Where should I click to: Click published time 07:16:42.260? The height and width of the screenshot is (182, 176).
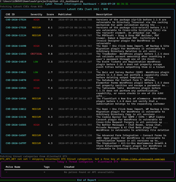coord(83,143)
